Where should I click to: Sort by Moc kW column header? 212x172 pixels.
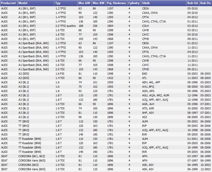(84, 3)
